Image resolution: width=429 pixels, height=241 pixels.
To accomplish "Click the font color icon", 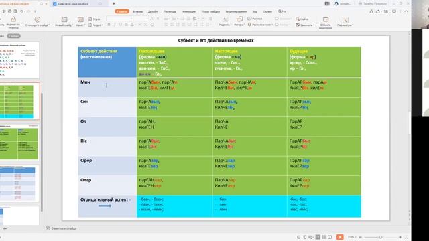I will click(x=133, y=25).
